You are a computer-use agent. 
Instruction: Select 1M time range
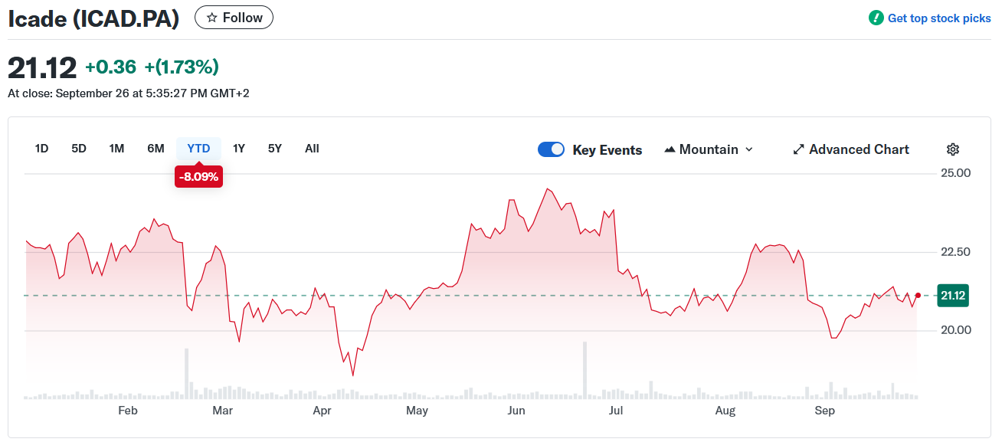pyautogui.click(x=116, y=149)
